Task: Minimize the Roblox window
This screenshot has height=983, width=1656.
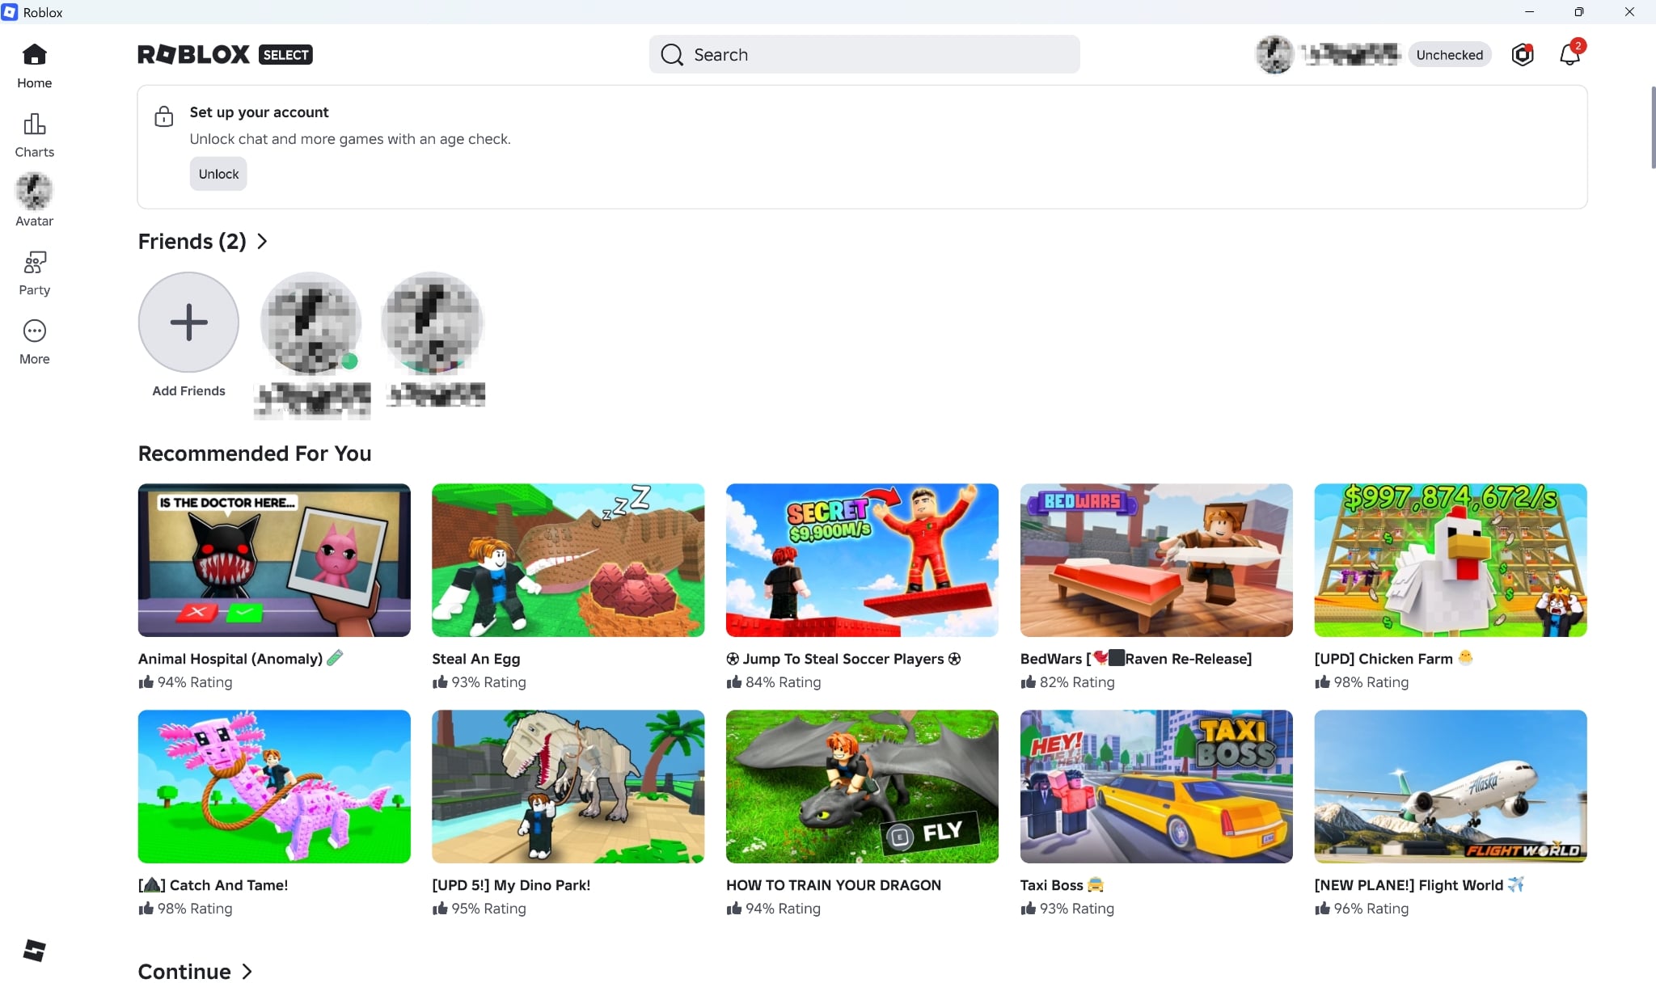Action: [x=1529, y=12]
